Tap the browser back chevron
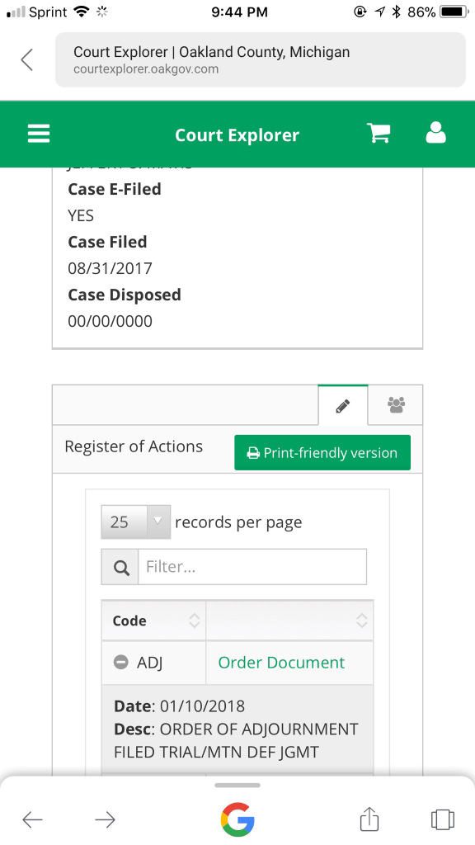The width and height of the screenshot is (475, 845). (x=27, y=59)
